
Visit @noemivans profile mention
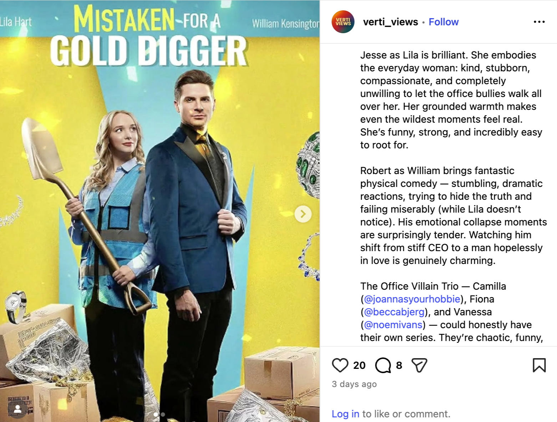tap(393, 325)
